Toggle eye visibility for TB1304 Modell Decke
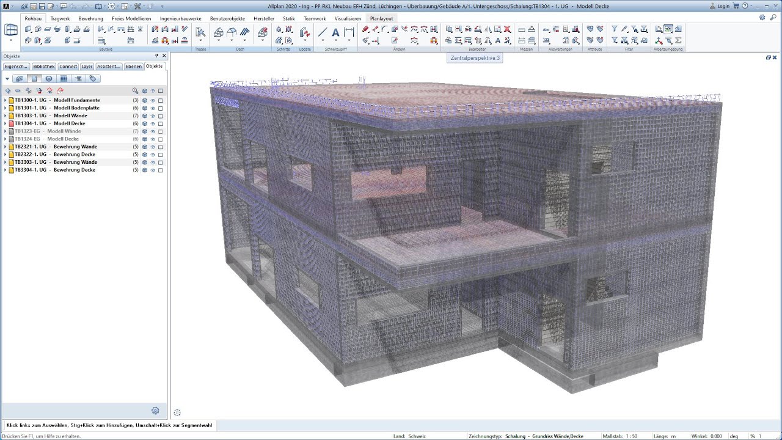The height and width of the screenshot is (440, 782). pos(153,123)
